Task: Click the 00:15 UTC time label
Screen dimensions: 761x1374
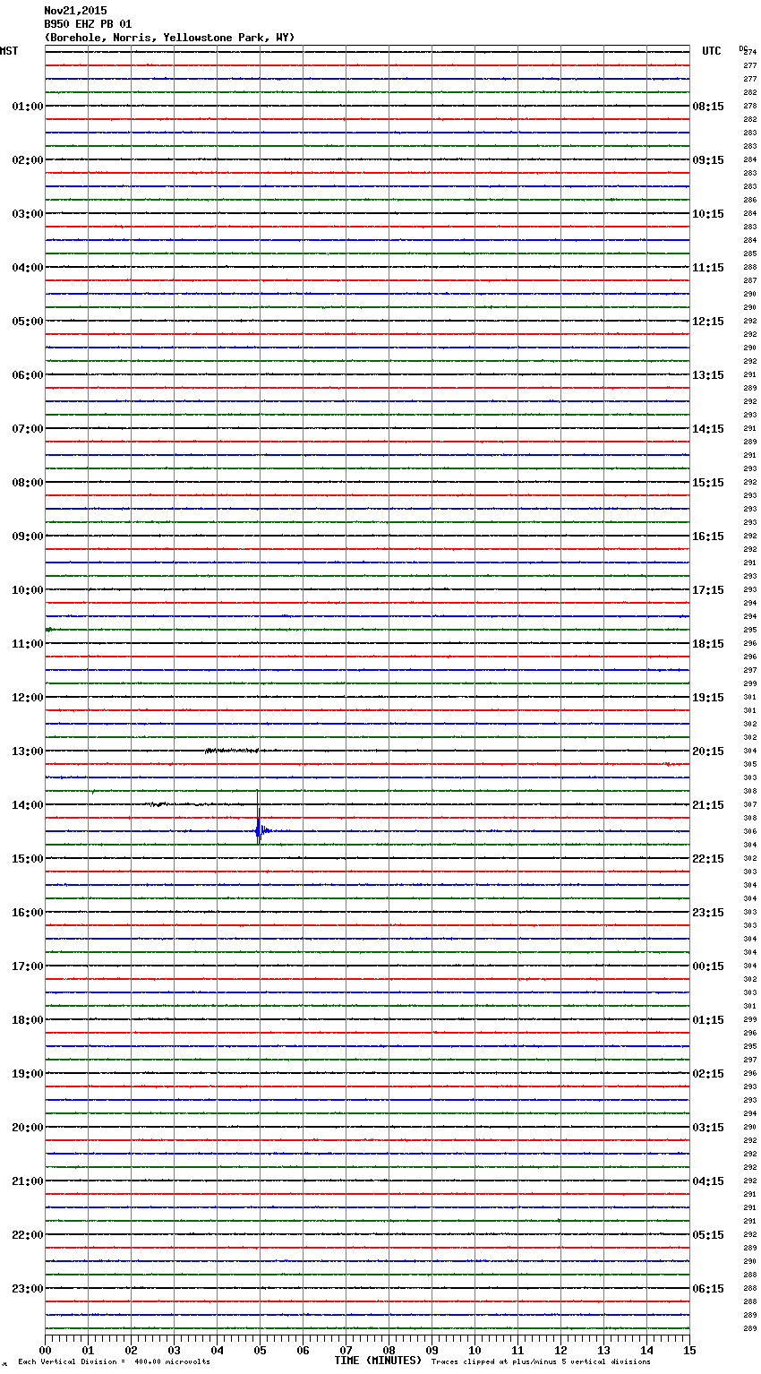Action: pyautogui.click(x=708, y=966)
